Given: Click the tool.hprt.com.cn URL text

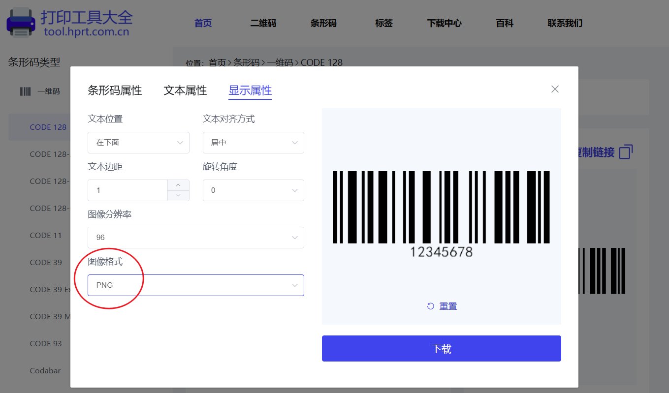Looking at the screenshot, I should 86,32.
